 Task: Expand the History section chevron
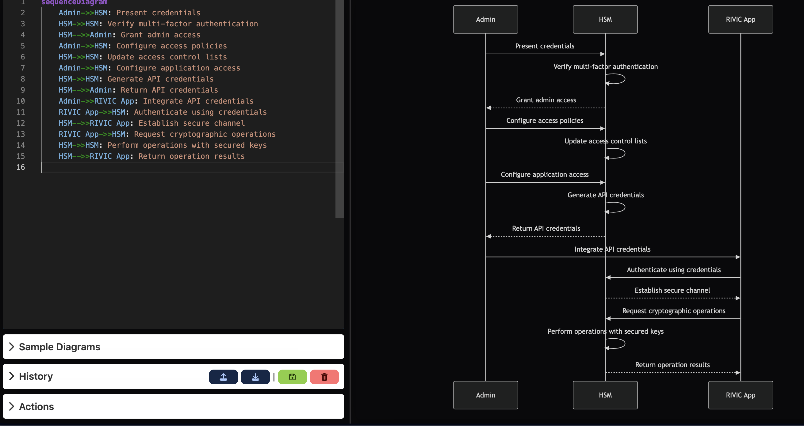point(12,376)
